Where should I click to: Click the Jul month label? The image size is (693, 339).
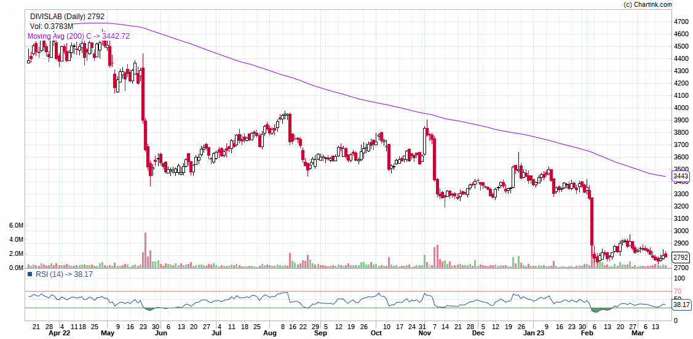point(217,332)
